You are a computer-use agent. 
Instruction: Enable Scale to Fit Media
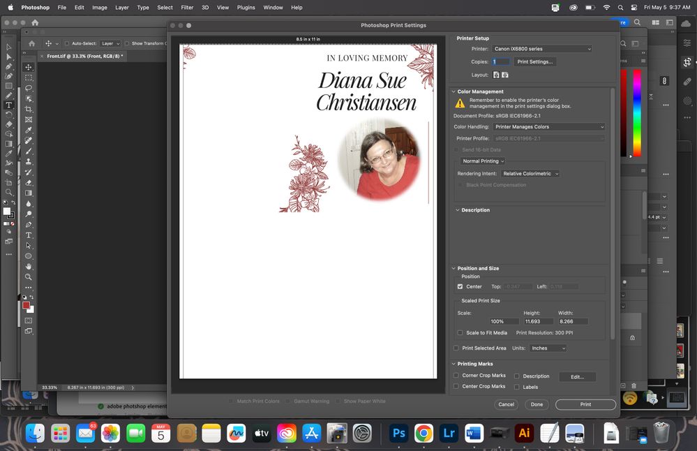tap(460, 333)
